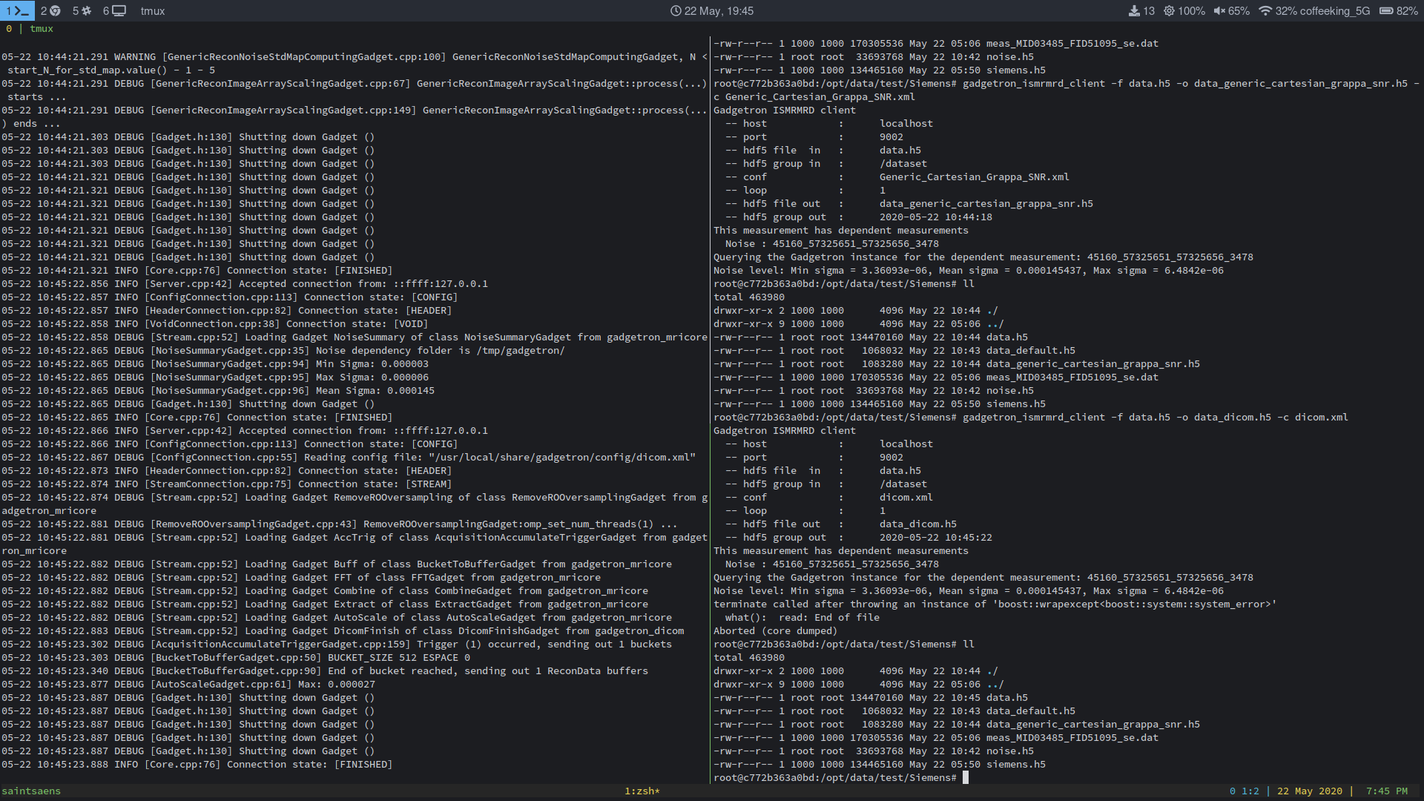Click the tmux title in the top bar

[x=153, y=11]
